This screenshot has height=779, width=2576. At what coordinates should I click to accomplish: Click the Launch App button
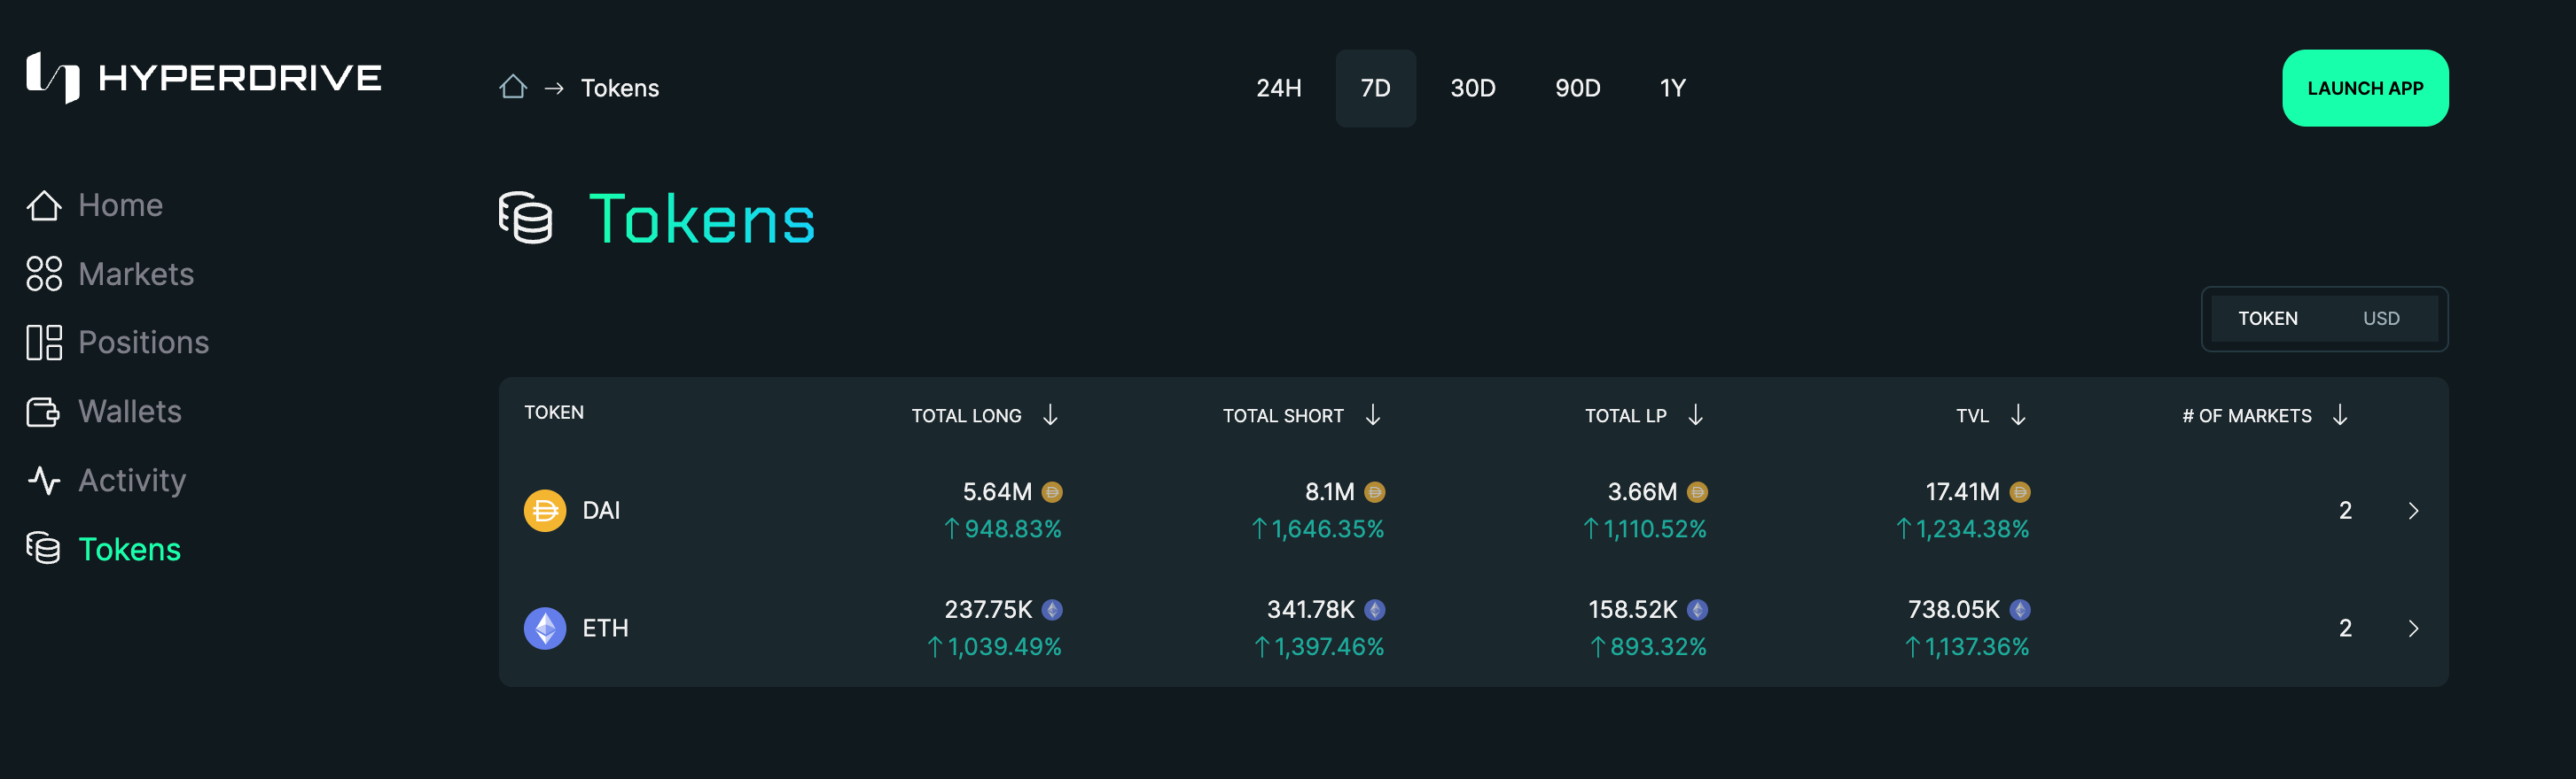(2365, 88)
